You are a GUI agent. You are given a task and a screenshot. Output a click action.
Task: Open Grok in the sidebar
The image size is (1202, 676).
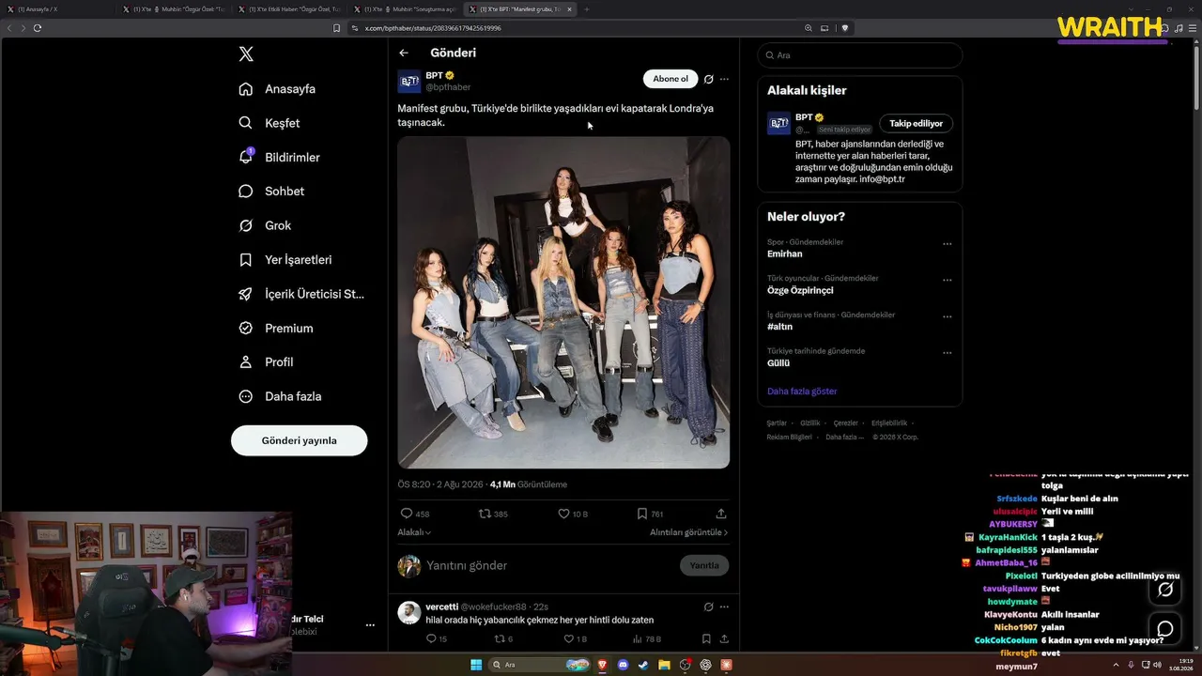click(265, 225)
